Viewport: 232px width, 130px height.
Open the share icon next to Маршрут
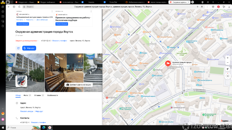[18, 48]
